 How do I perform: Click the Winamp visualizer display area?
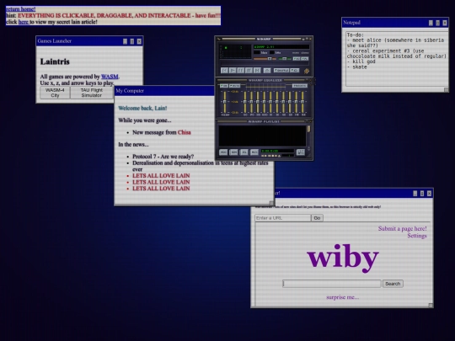coord(235,51)
